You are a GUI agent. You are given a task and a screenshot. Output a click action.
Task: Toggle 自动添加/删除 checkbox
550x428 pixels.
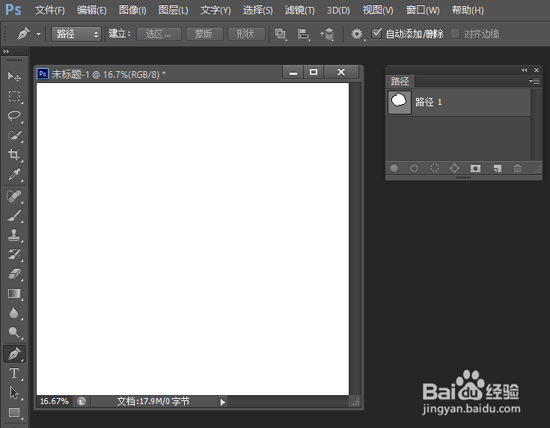coord(376,34)
